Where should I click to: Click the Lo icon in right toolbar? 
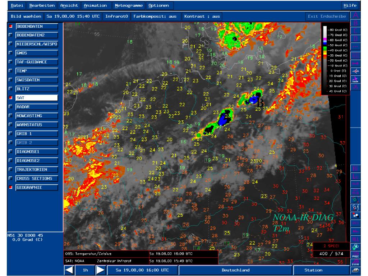pyautogui.click(x=355, y=176)
